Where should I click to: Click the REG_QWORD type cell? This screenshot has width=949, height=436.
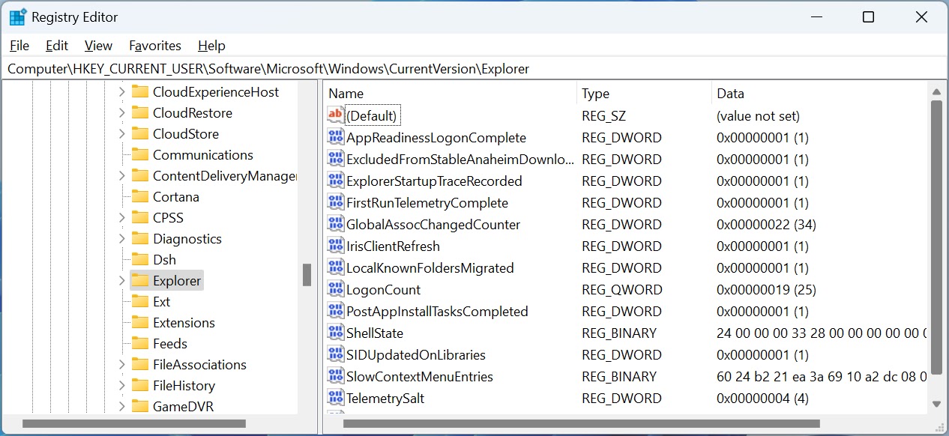coord(622,289)
